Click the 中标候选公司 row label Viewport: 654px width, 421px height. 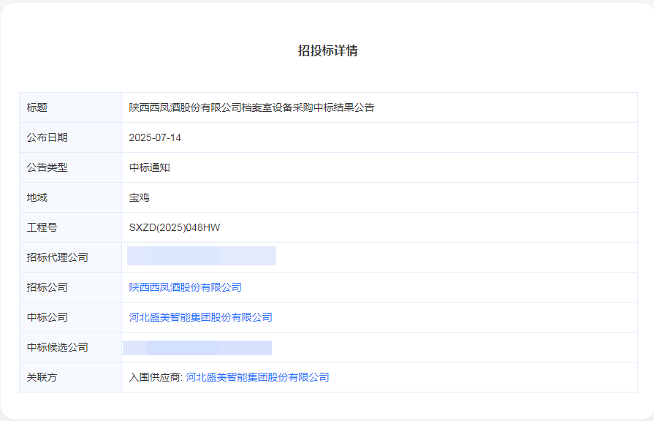[x=58, y=347]
